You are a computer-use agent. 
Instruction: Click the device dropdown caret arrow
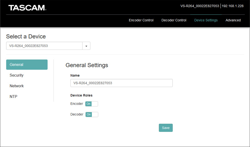[86, 46]
